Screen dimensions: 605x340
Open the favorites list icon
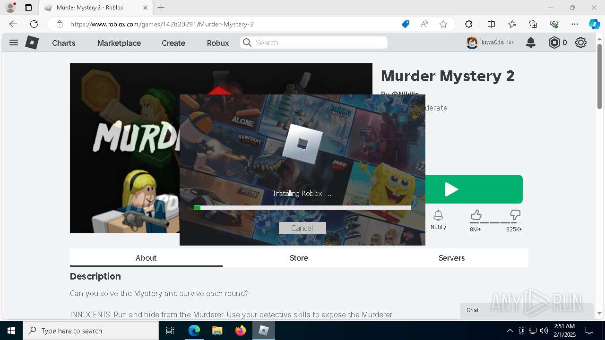coord(512,24)
